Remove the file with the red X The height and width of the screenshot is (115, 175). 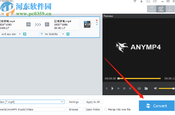pyautogui.click(x=97, y=20)
